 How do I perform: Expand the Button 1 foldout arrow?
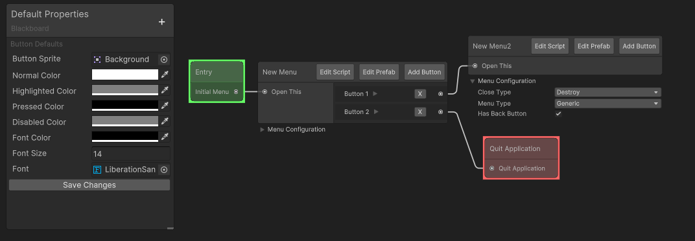(375, 94)
